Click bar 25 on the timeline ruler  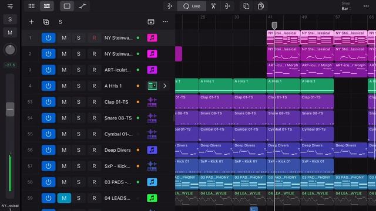(x=203, y=17)
